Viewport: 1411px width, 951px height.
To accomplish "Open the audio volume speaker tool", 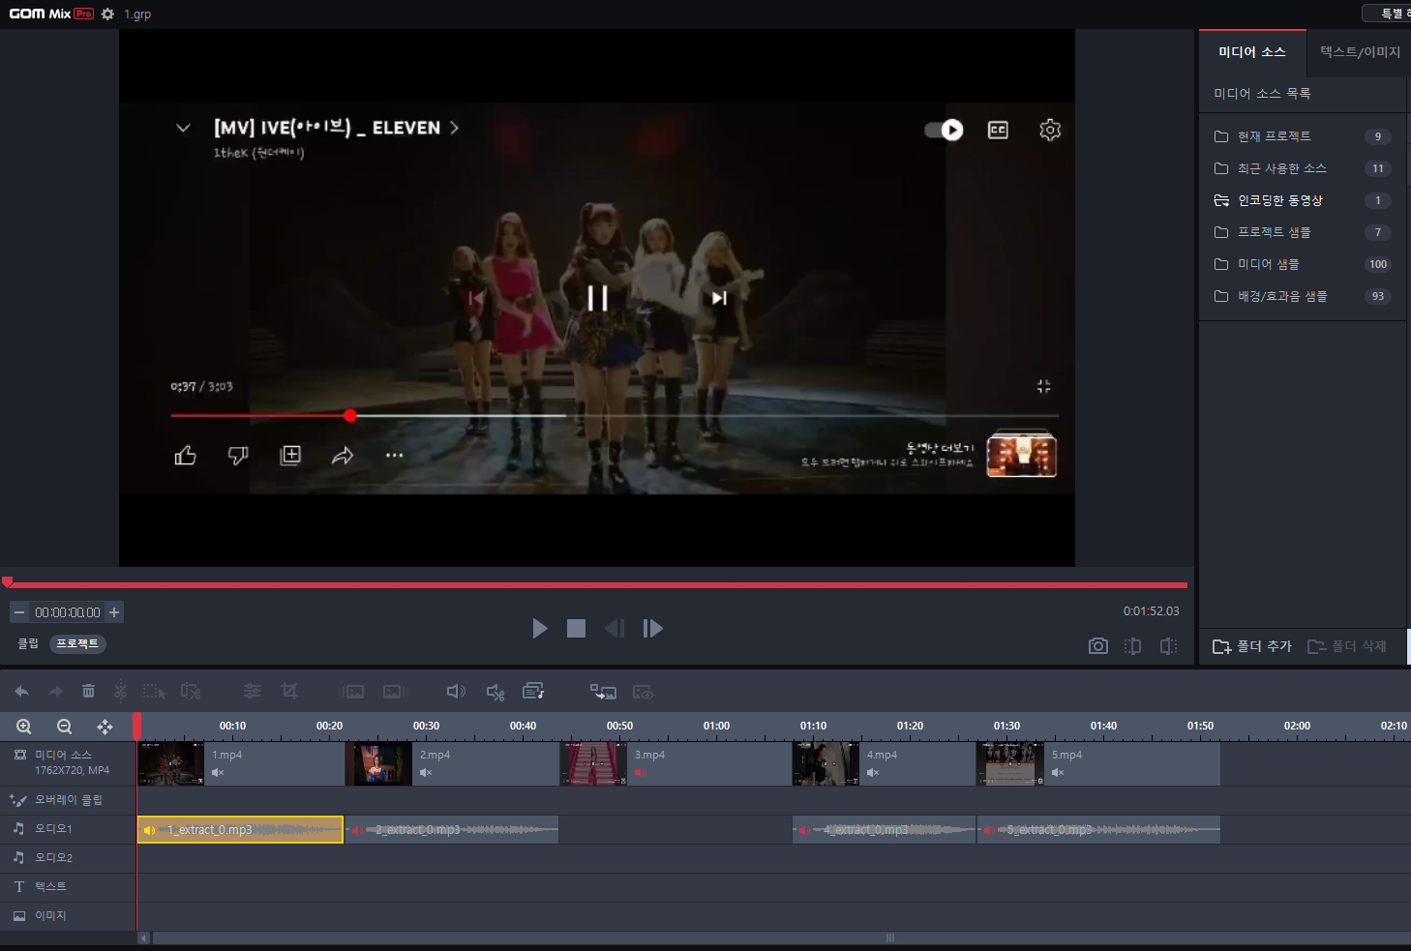I will tap(456, 691).
